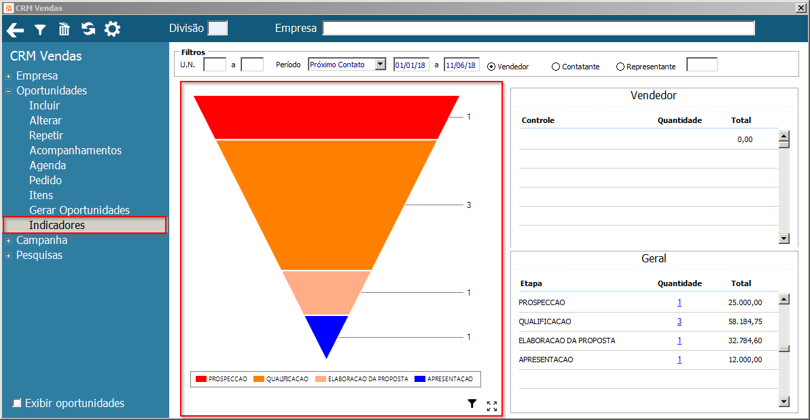Open Repetir menu item
This screenshot has width=810, height=420.
click(46, 135)
